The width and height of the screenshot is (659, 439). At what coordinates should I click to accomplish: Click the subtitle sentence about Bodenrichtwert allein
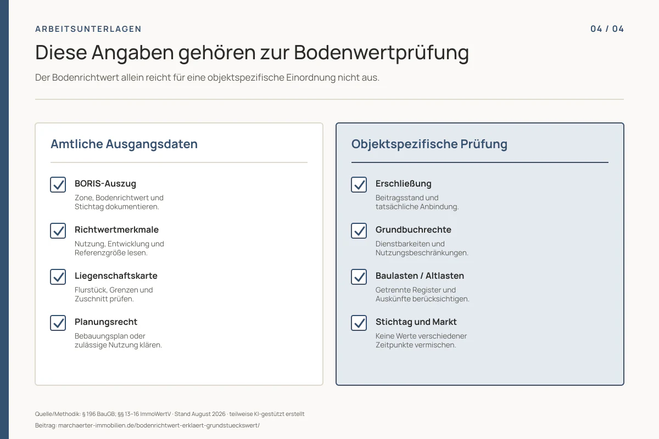click(207, 78)
